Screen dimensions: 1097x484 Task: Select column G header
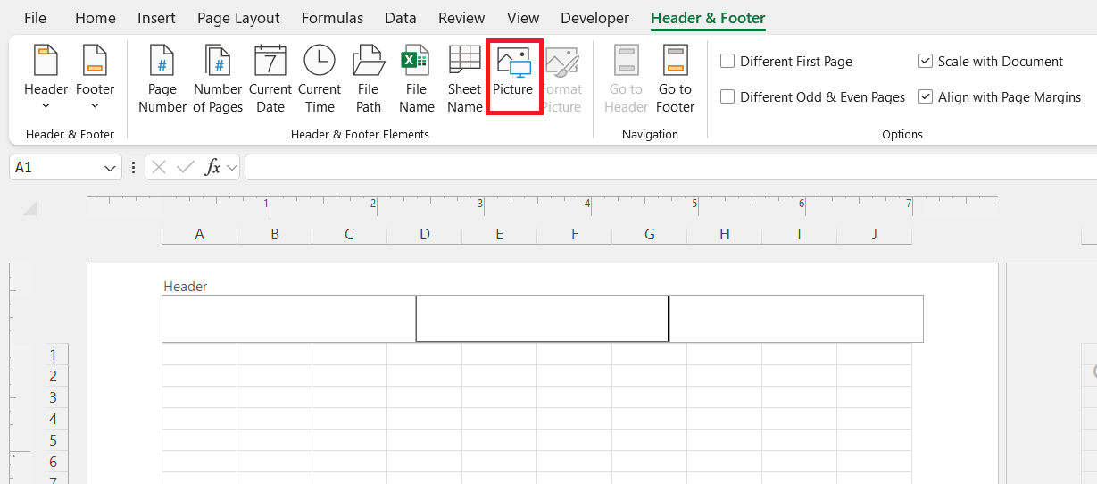[x=650, y=234]
